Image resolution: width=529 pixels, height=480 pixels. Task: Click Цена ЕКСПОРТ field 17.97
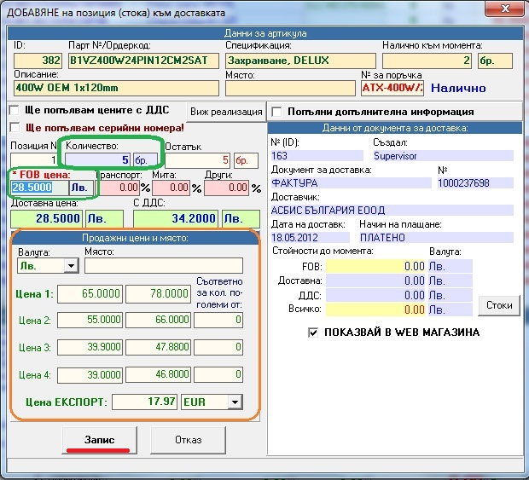point(144,402)
